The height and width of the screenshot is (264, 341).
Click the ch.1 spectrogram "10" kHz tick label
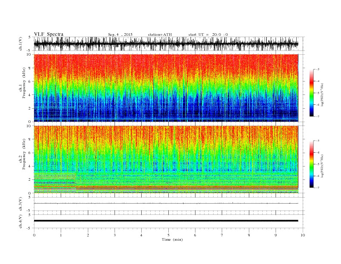29,54
